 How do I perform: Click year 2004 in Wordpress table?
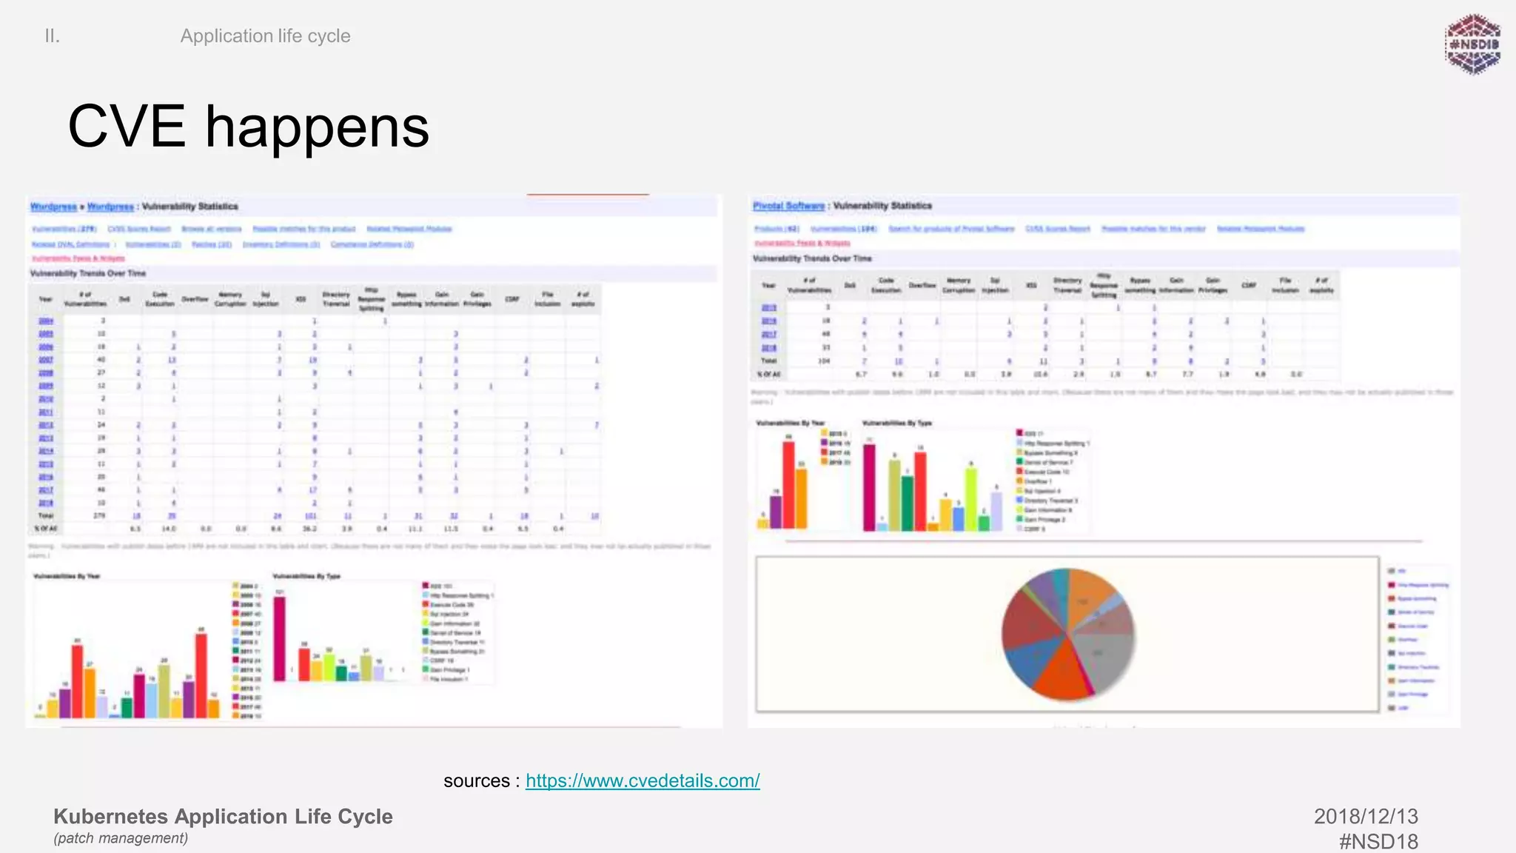coord(46,321)
